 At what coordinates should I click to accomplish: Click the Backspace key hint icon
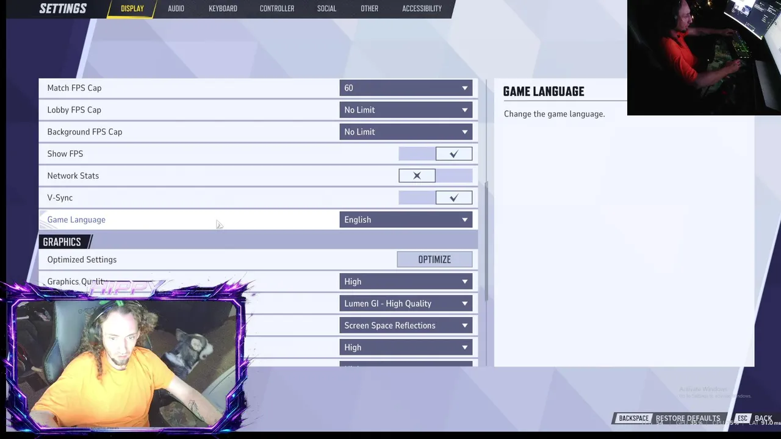(x=633, y=418)
